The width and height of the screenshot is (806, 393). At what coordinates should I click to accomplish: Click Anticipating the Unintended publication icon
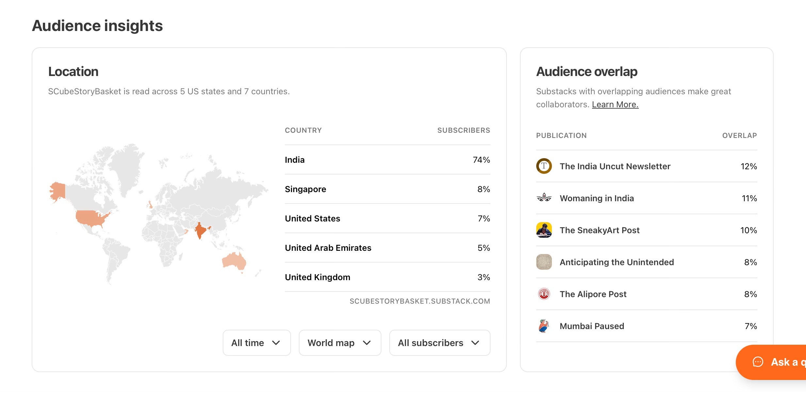point(544,262)
